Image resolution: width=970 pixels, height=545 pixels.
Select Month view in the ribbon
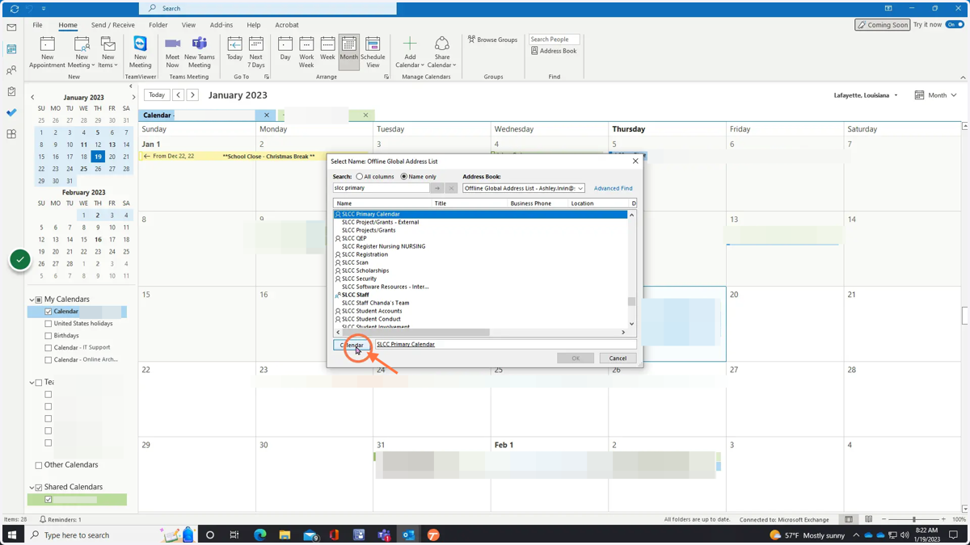click(348, 52)
